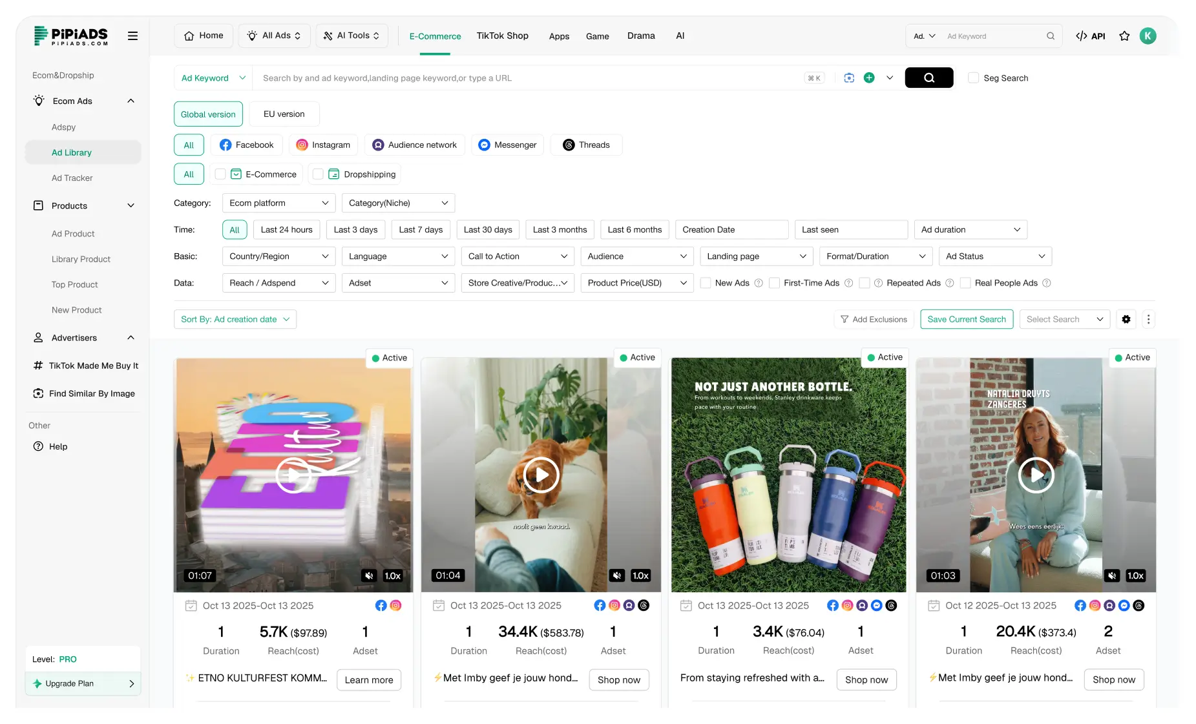Open the Ecom platform dropdown
Screen dimensions: 1196x724
278,203
